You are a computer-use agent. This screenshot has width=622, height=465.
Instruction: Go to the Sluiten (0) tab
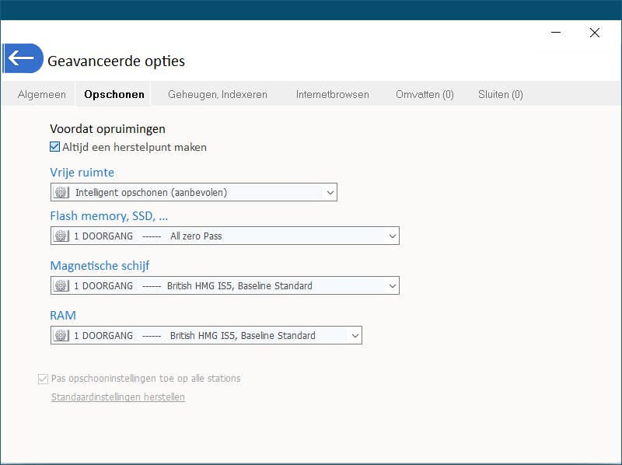tap(501, 94)
